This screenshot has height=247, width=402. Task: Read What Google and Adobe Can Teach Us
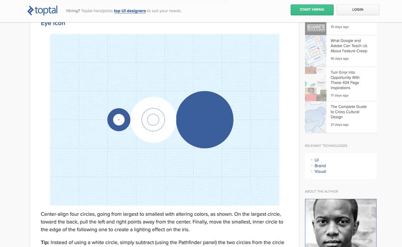pos(349,46)
